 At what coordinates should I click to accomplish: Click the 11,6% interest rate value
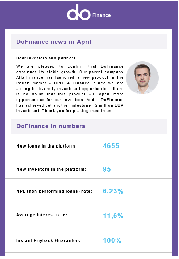(113, 216)
